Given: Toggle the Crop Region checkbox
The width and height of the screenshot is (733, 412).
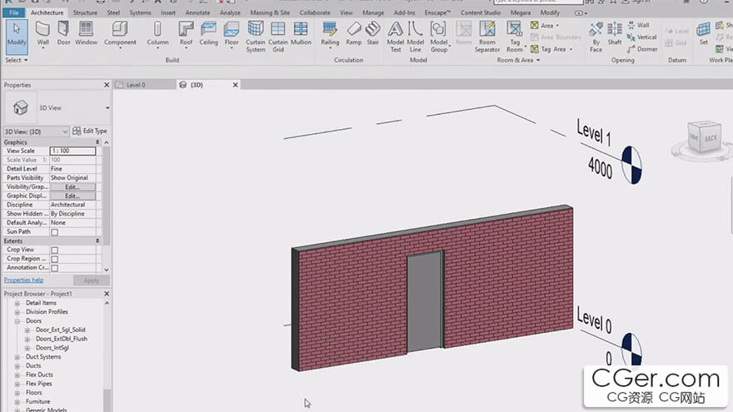Looking at the screenshot, I should [55, 259].
